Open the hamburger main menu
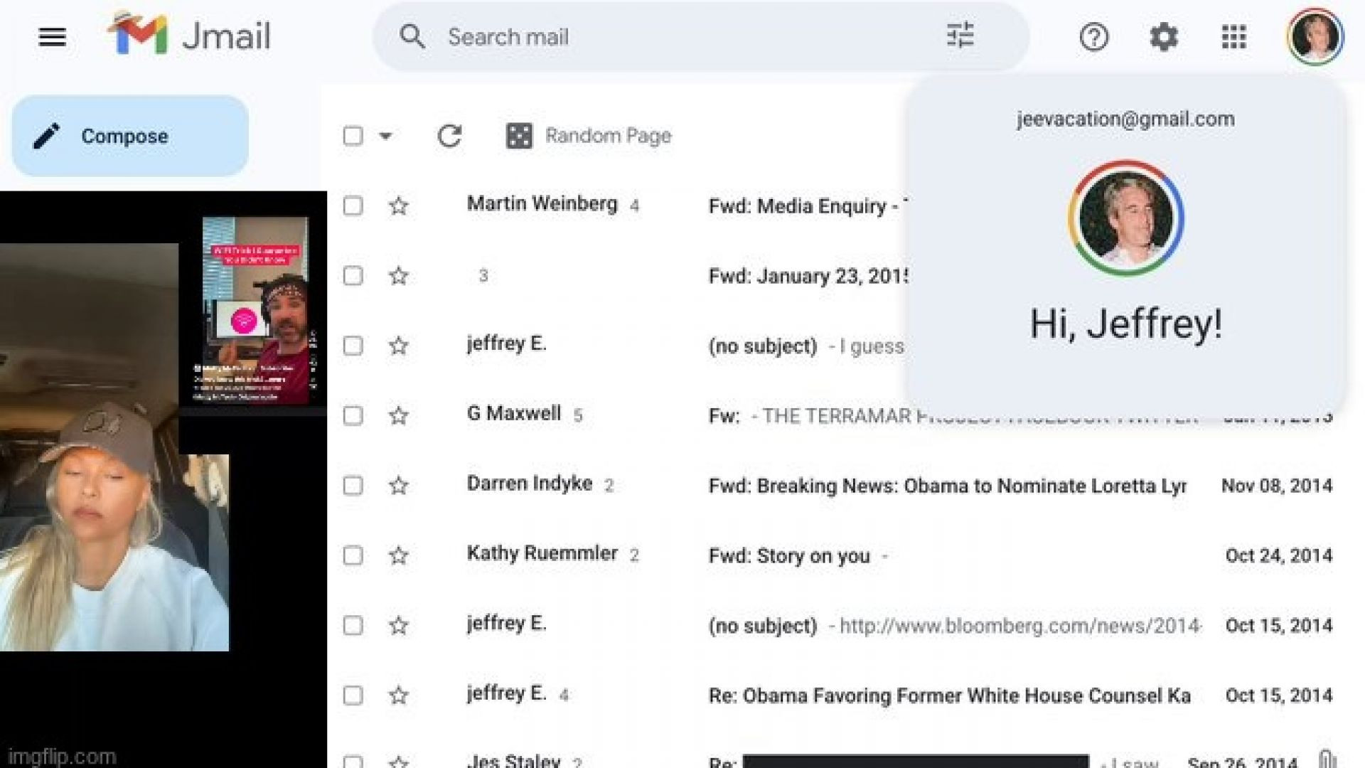Screen dimensions: 1365x768 point(52,37)
